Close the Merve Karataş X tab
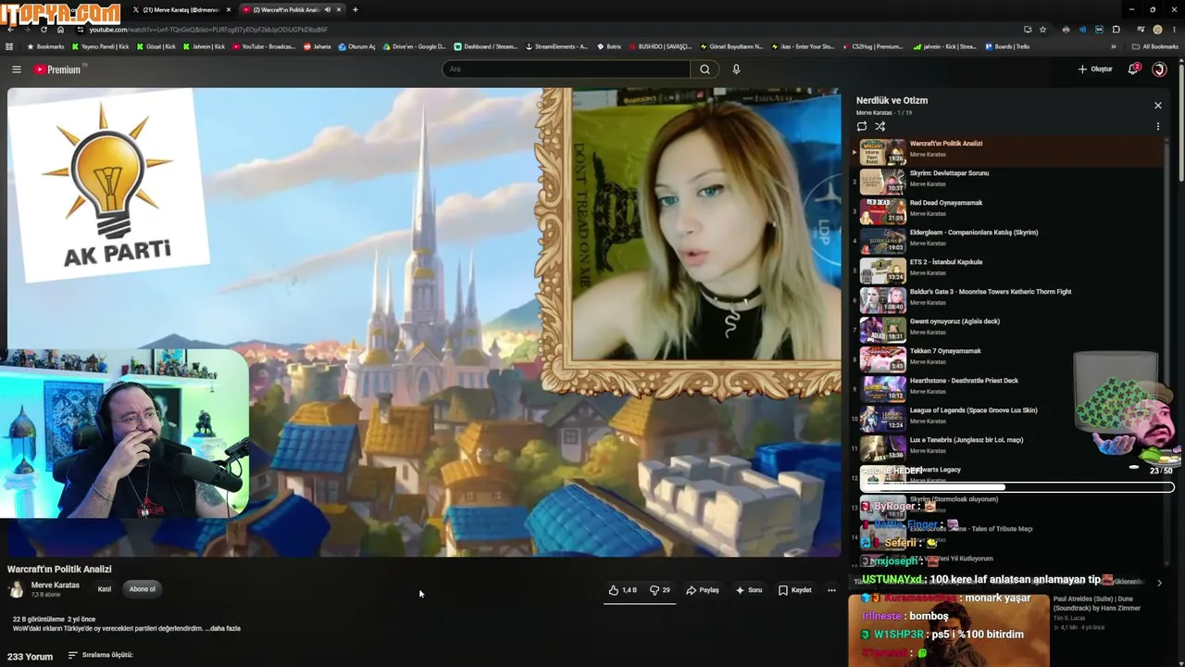Viewport: 1185px width, 667px height. tap(229, 9)
